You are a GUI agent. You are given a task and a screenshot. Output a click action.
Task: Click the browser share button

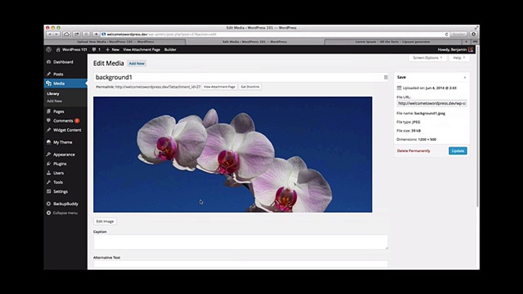point(76,34)
